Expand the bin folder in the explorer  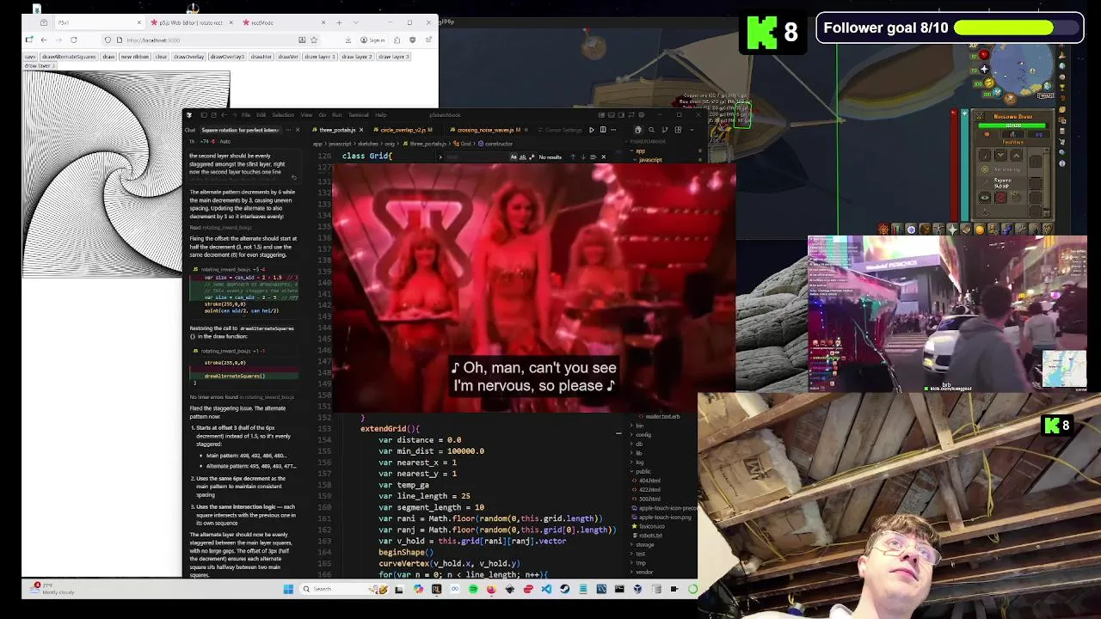point(639,426)
